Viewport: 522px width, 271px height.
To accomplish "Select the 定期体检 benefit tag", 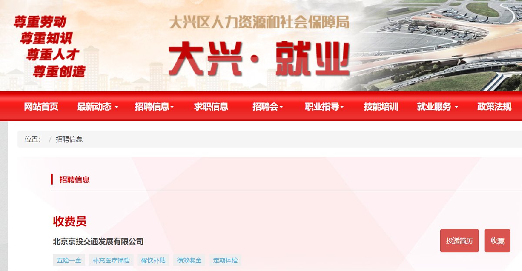I will [225, 261].
